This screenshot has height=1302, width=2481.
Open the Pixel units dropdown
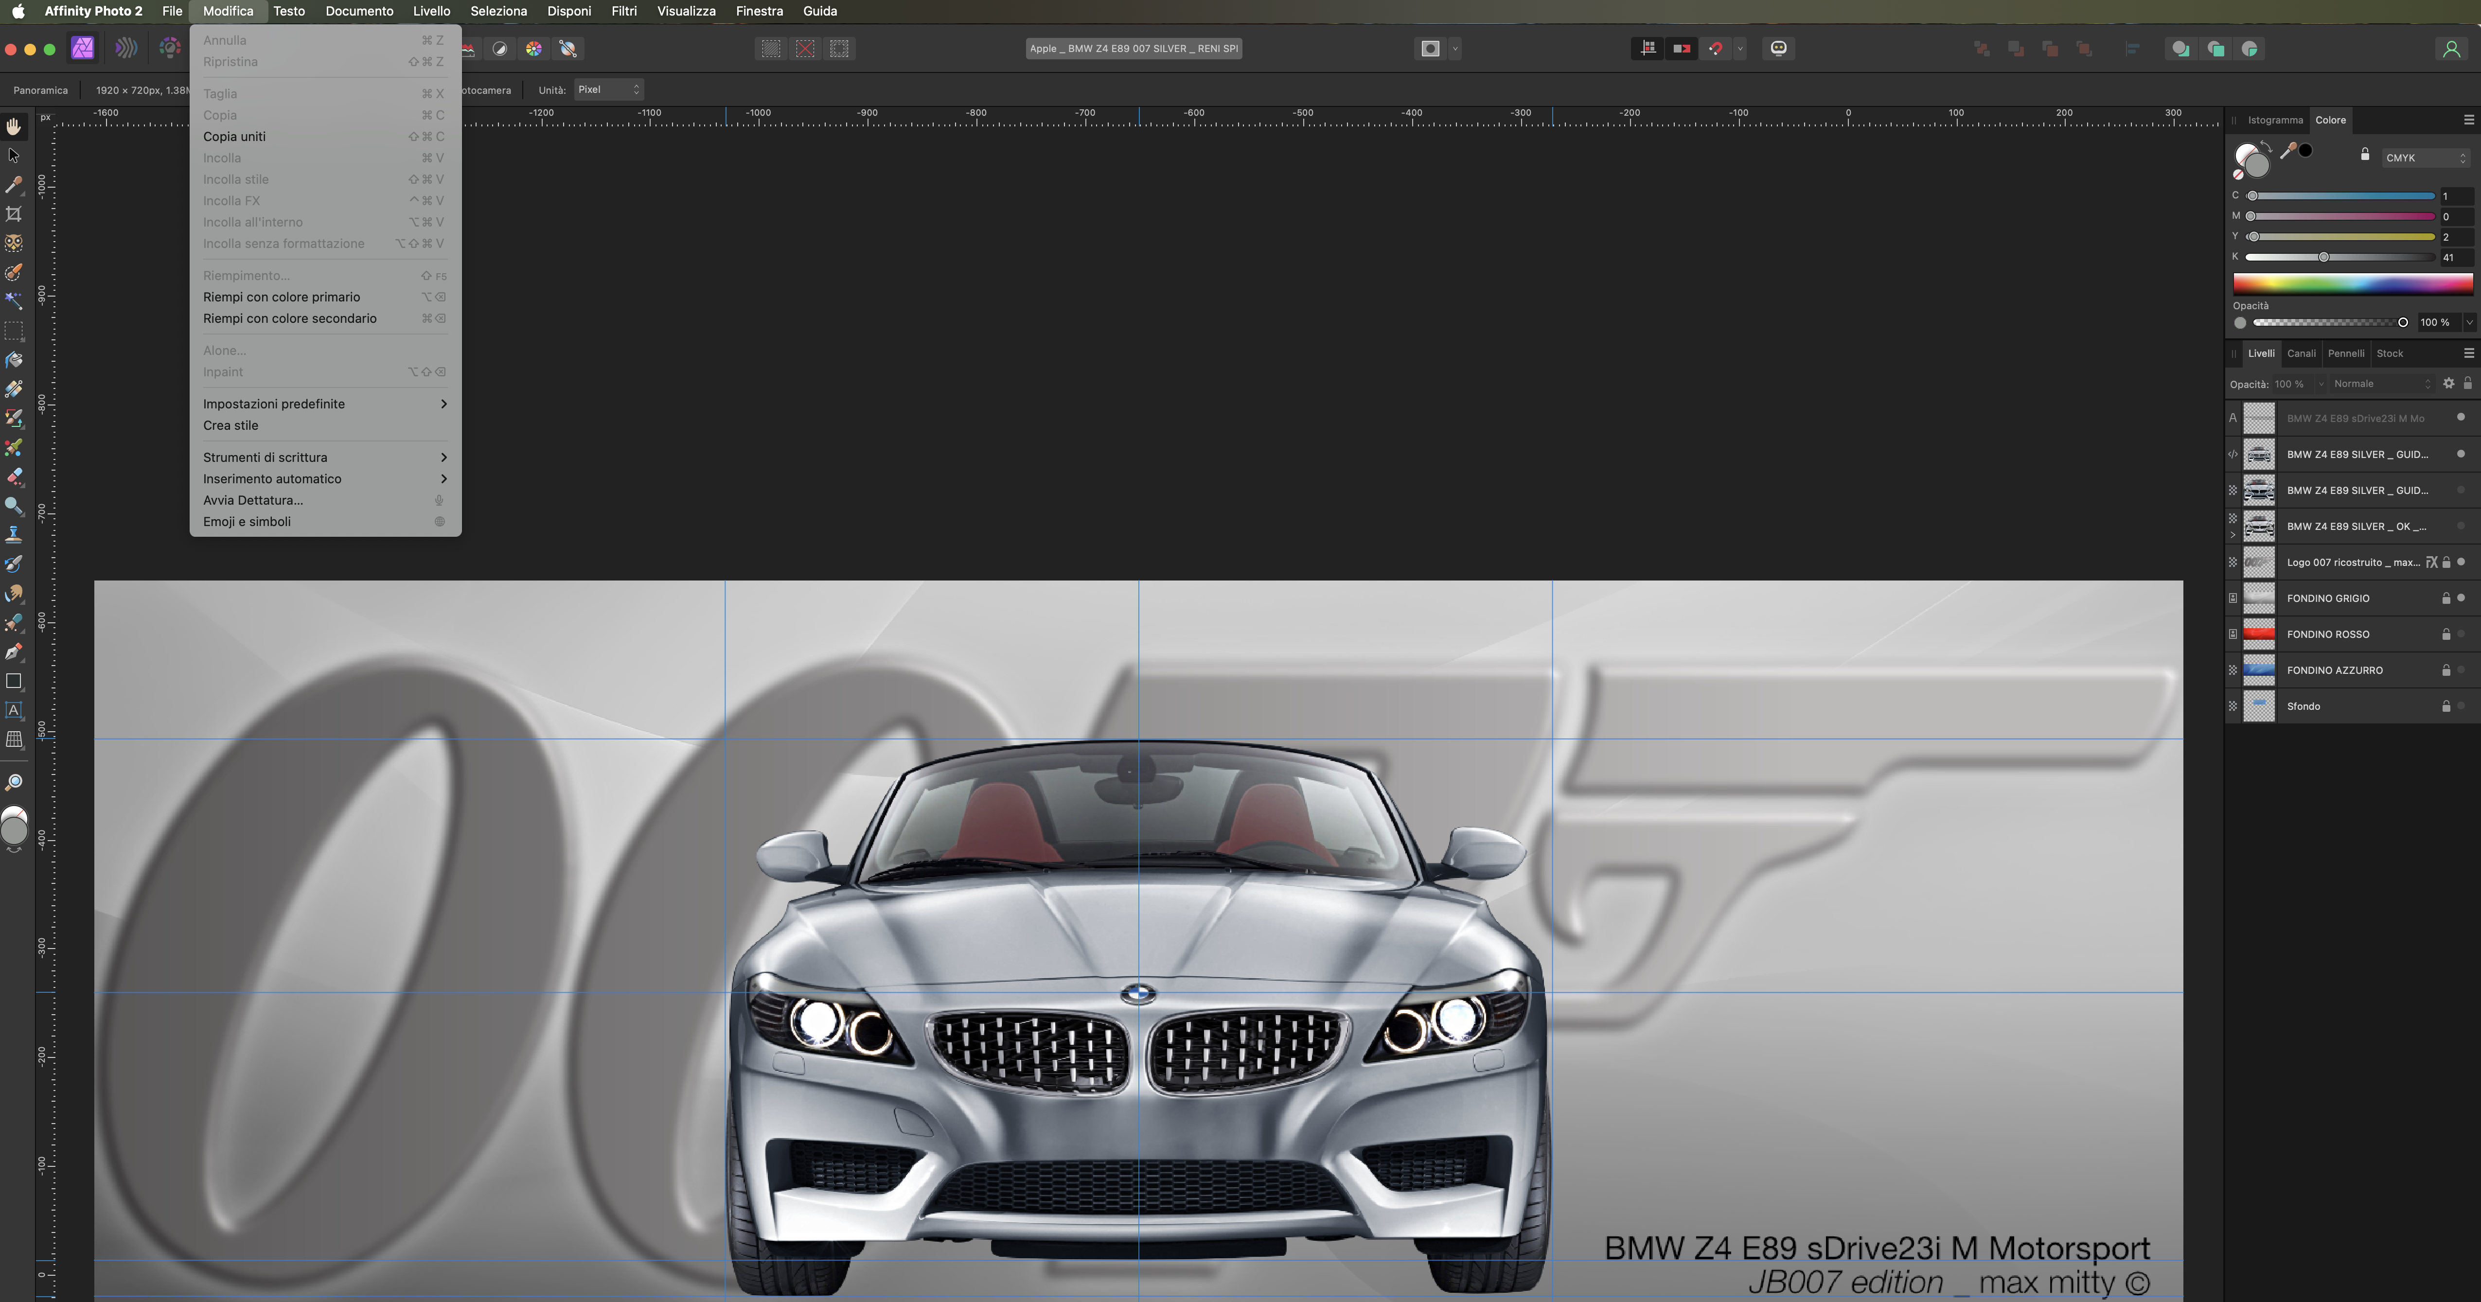click(x=609, y=89)
